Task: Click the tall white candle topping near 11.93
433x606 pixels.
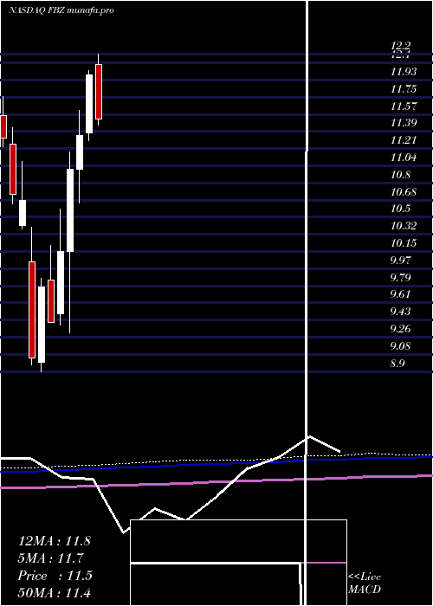Action: [x=89, y=104]
